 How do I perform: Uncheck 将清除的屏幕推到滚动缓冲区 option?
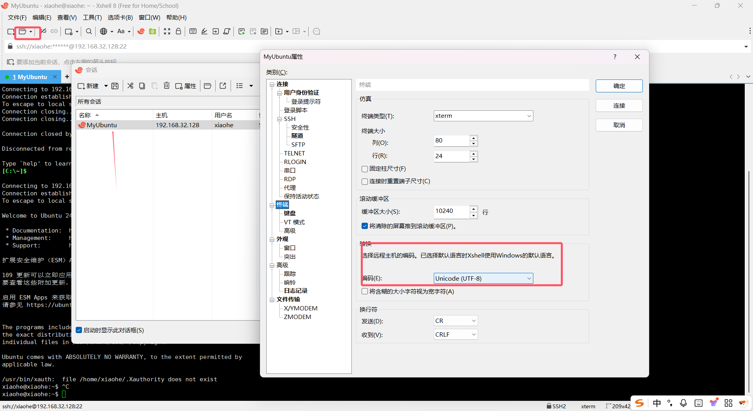(x=364, y=226)
